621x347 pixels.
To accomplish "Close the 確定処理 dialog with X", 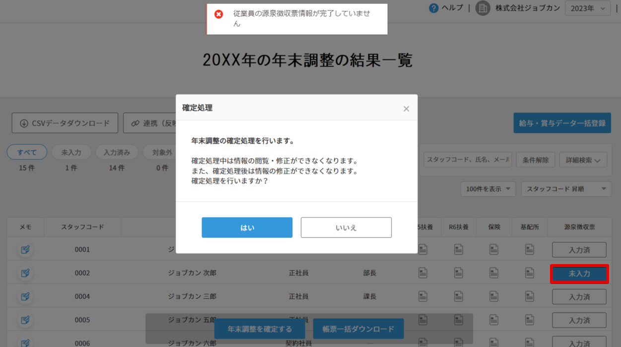I will tap(406, 109).
